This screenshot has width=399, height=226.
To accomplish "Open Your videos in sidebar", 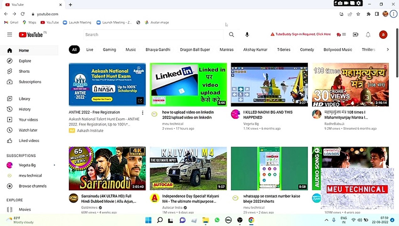I will click(29, 120).
